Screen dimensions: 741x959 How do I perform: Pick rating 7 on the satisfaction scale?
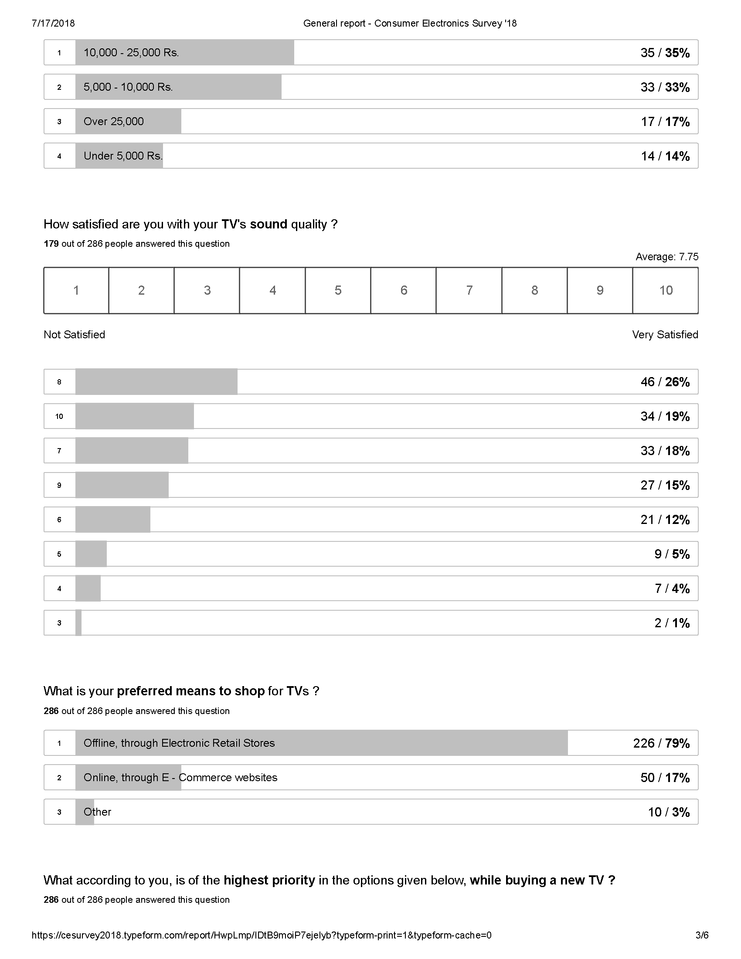coord(469,290)
